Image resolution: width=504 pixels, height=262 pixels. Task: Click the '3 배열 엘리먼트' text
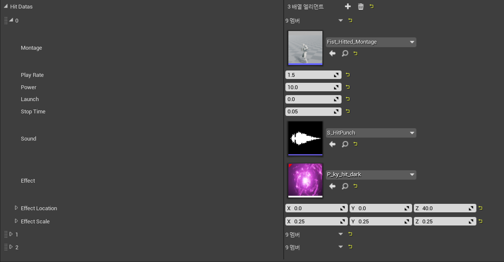[x=305, y=6]
